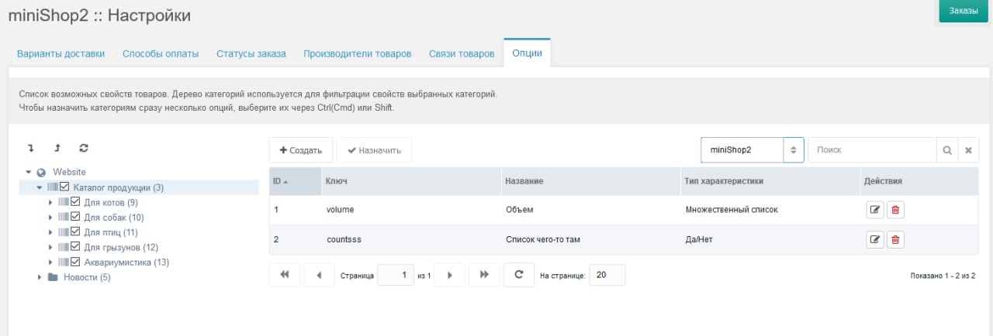Select Аквариумистика (13) tree item

pyautogui.click(x=126, y=262)
